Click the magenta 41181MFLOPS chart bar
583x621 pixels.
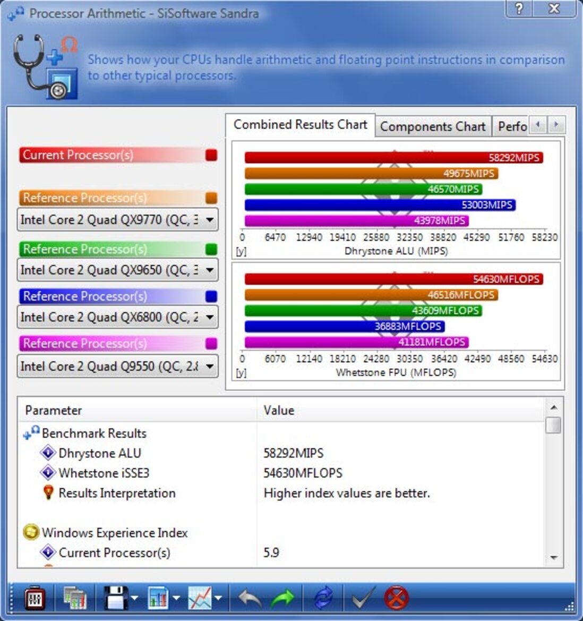tap(357, 342)
